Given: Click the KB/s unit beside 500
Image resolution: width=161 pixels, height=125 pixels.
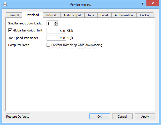Looking at the screenshot, I should (x=70, y=31).
